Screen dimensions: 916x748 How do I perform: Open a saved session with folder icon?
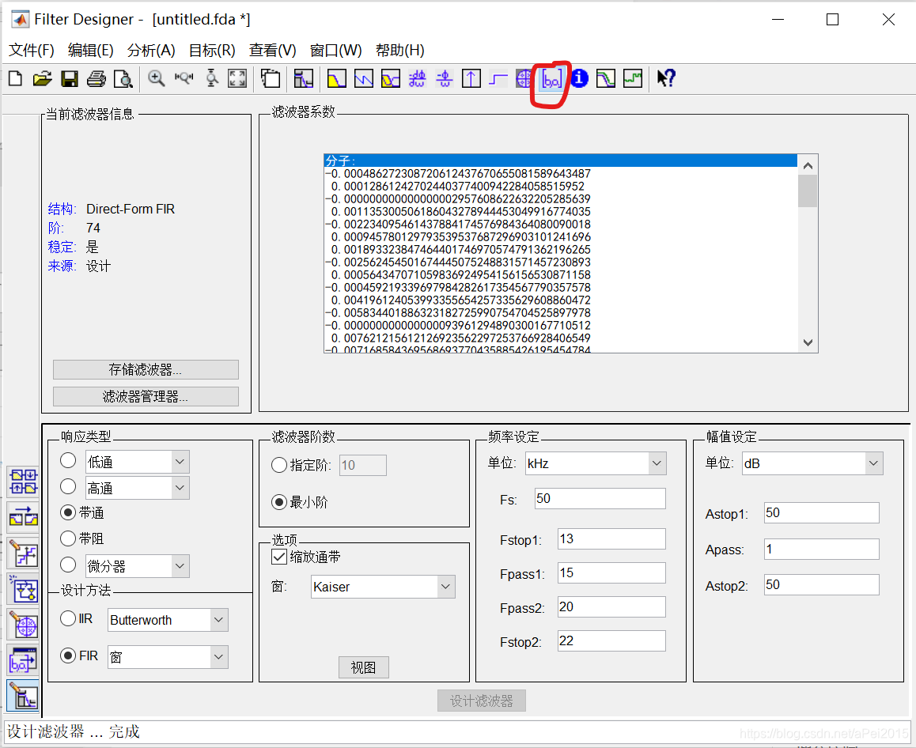click(42, 78)
